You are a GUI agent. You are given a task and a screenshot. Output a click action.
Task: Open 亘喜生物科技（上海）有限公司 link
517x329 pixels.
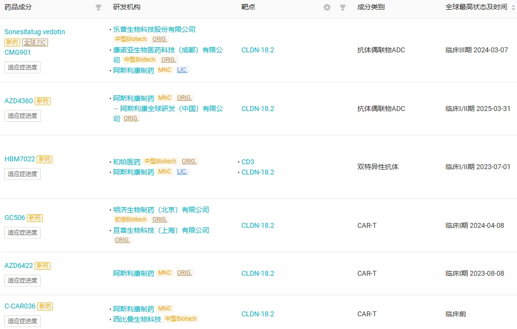(161, 230)
